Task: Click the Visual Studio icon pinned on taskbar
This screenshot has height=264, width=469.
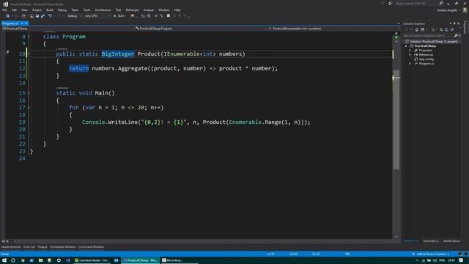Action: pyautogui.click(x=68, y=260)
